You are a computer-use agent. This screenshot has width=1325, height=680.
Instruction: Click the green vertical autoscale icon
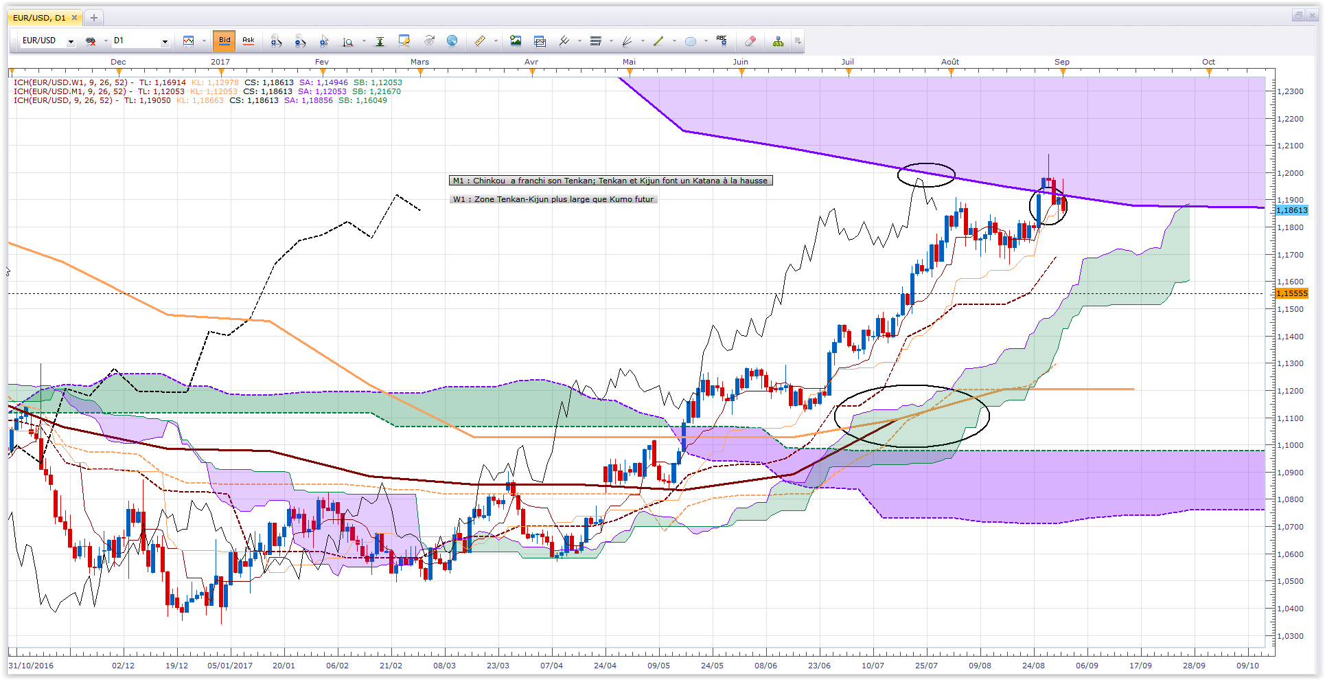click(x=380, y=41)
